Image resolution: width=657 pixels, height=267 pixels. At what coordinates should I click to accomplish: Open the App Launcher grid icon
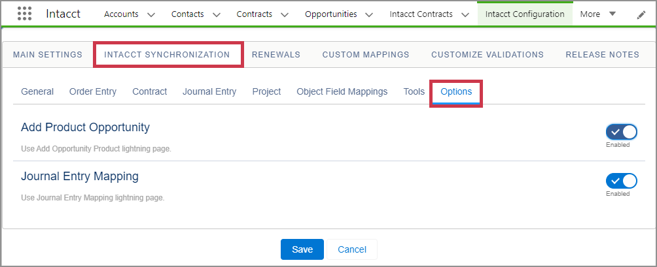pos(24,14)
